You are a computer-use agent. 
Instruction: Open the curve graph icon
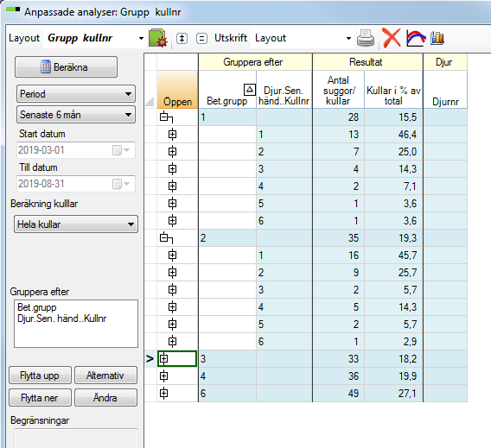[x=416, y=38]
